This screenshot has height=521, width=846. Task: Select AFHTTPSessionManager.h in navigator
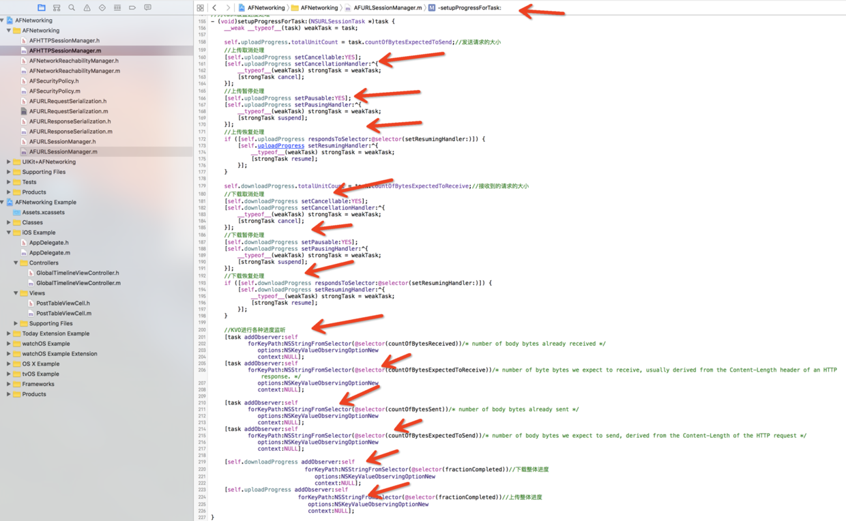[x=96, y=40]
